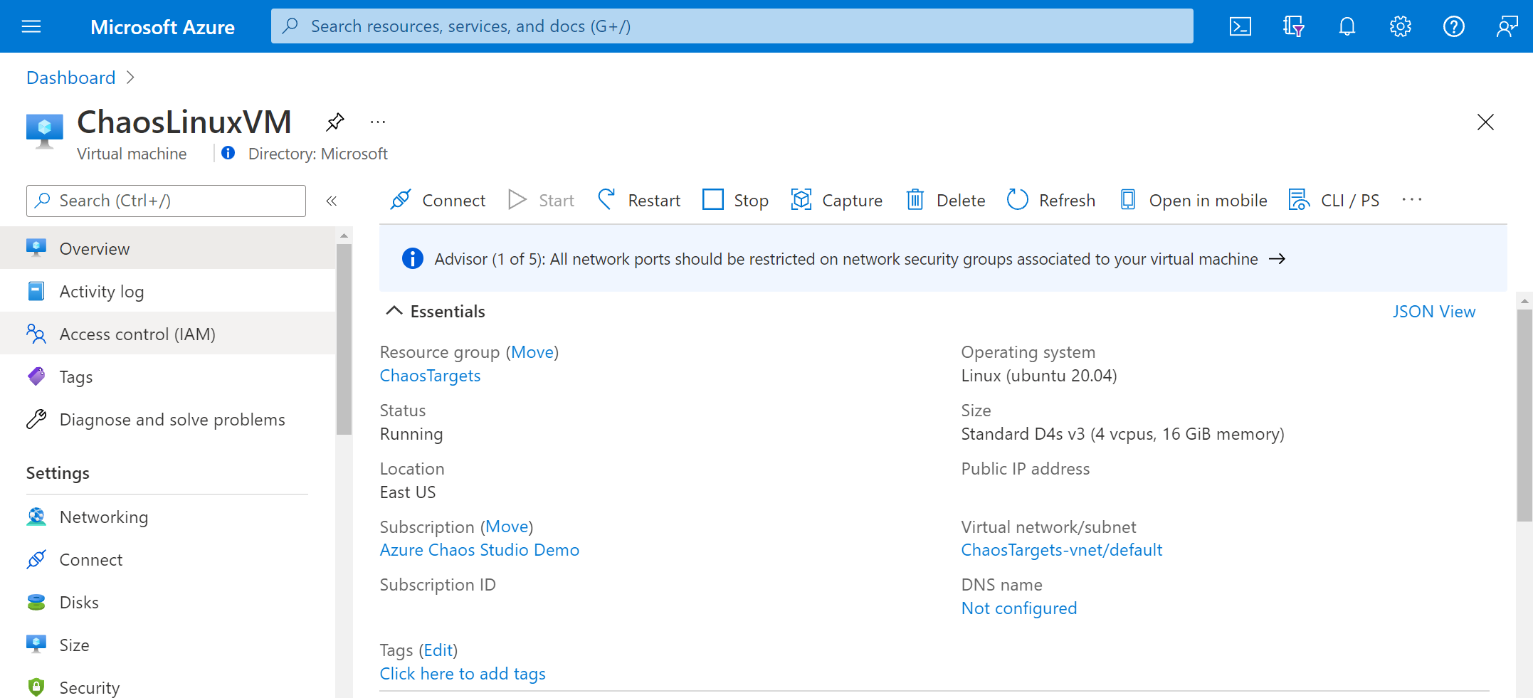Switch to Access control (IAM)

[137, 333]
